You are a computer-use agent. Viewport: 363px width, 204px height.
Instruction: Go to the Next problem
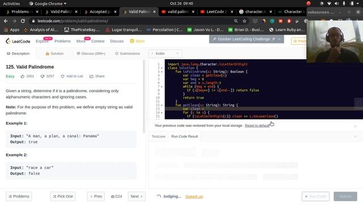pos(137,197)
